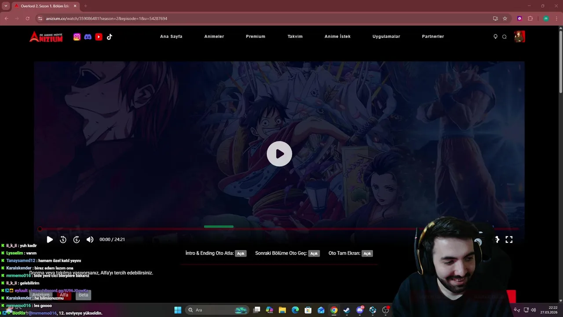
Task: Open Task View in the taskbar
Action: point(257,310)
